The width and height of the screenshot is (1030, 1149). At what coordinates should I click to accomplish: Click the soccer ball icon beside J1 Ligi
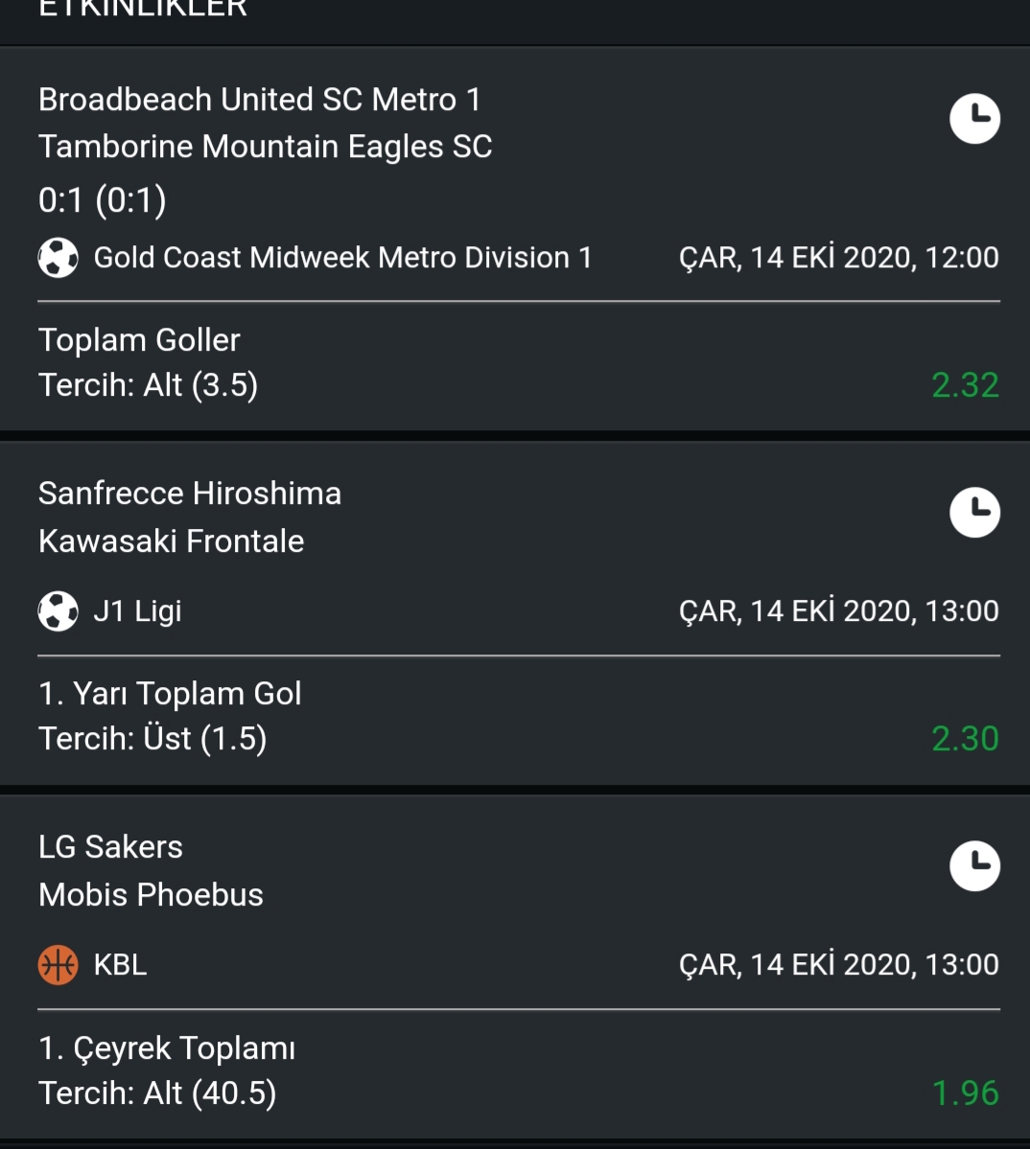pyautogui.click(x=58, y=611)
